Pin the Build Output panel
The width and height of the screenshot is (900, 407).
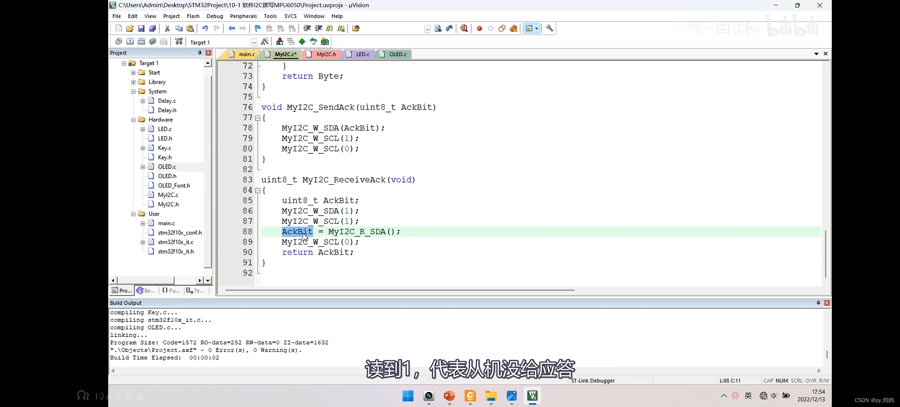(x=818, y=303)
